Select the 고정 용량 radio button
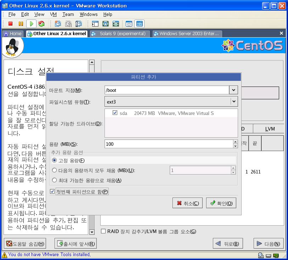The height and width of the screenshot is (260, 288). [x=55, y=160]
